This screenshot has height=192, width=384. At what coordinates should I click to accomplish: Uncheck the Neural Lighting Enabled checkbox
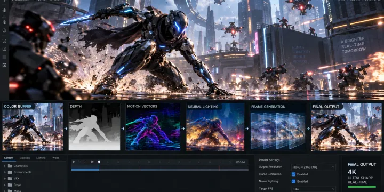(x=293, y=182)
